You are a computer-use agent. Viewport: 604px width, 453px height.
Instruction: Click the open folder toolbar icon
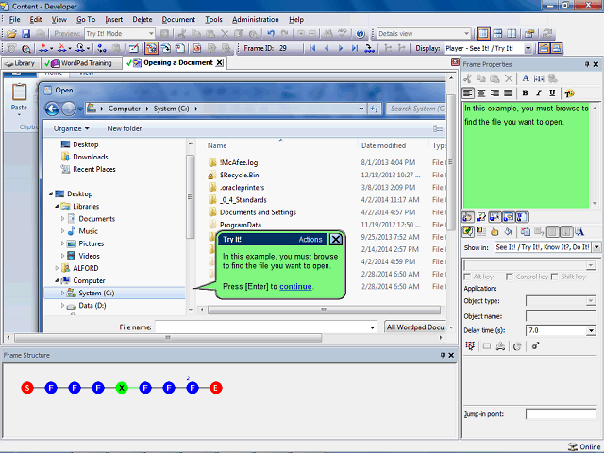click(x=11, y=34)
